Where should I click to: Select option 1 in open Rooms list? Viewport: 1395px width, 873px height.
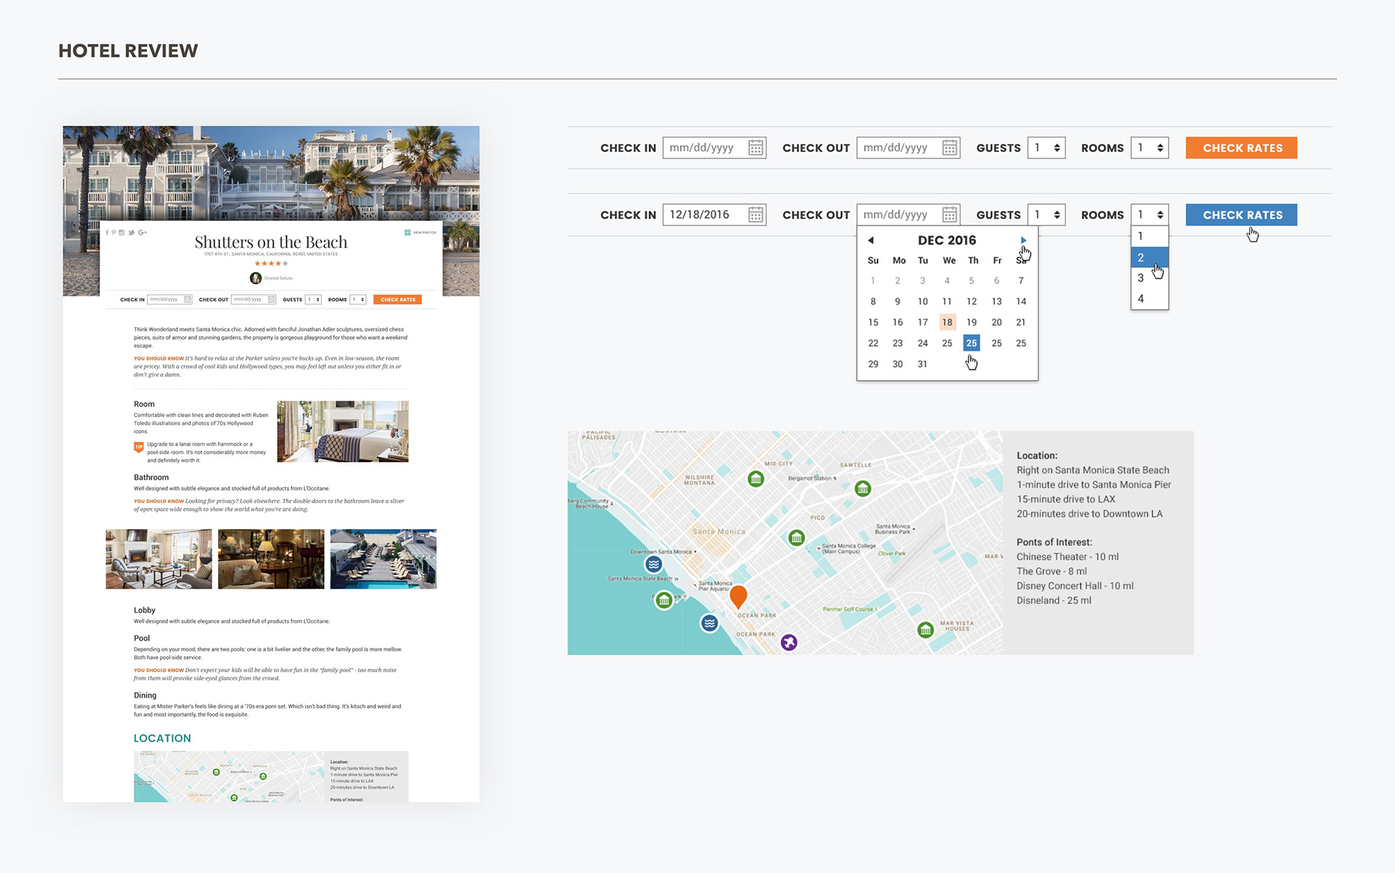click(1149, 236)
